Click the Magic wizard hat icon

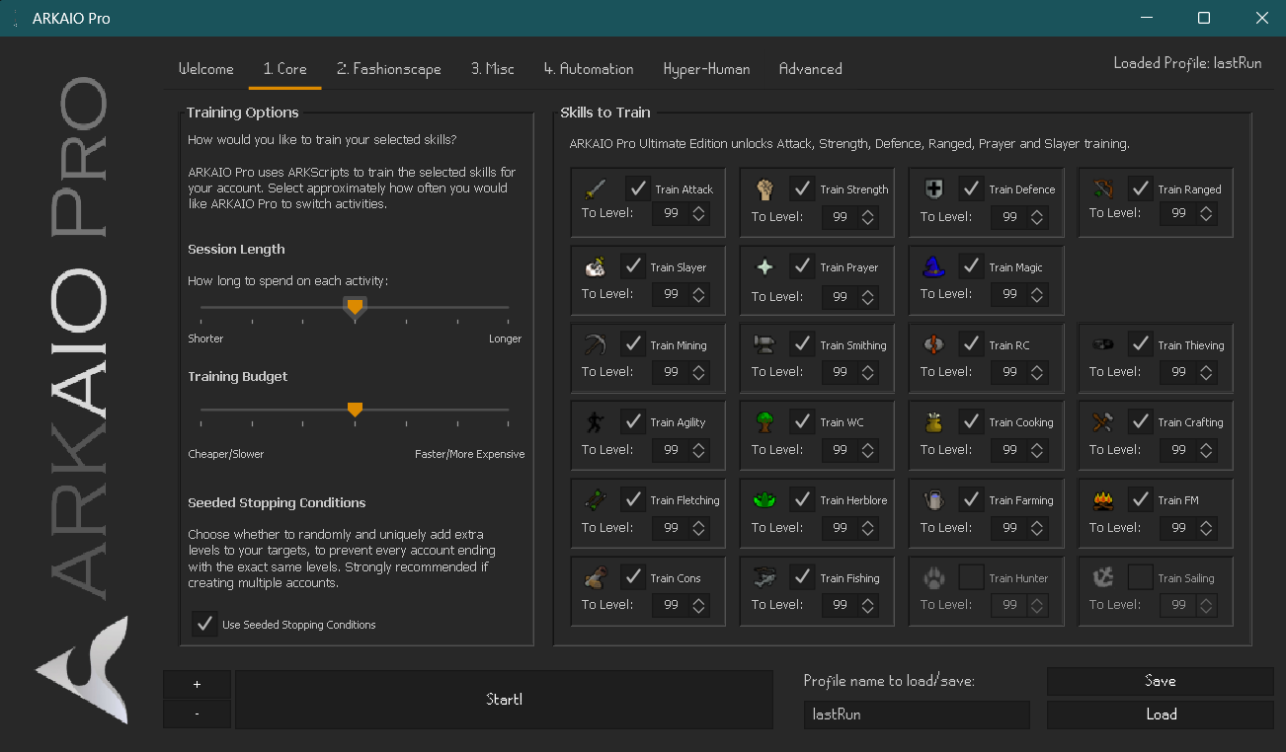(x=933, y=265)
